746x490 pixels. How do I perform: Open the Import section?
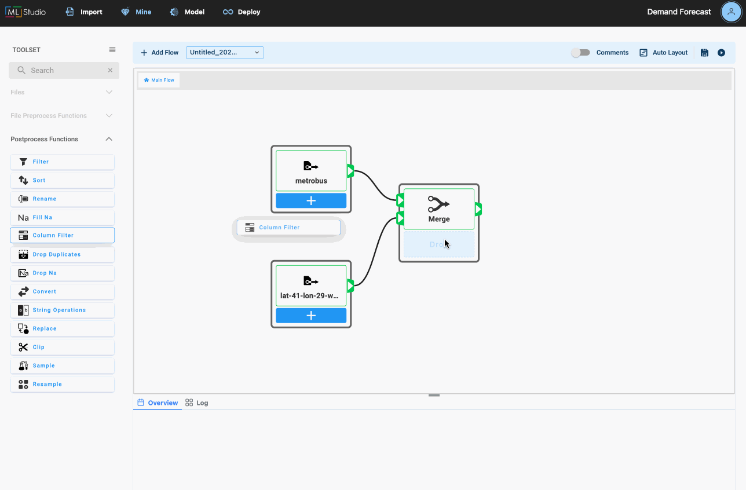coord(84,12)
